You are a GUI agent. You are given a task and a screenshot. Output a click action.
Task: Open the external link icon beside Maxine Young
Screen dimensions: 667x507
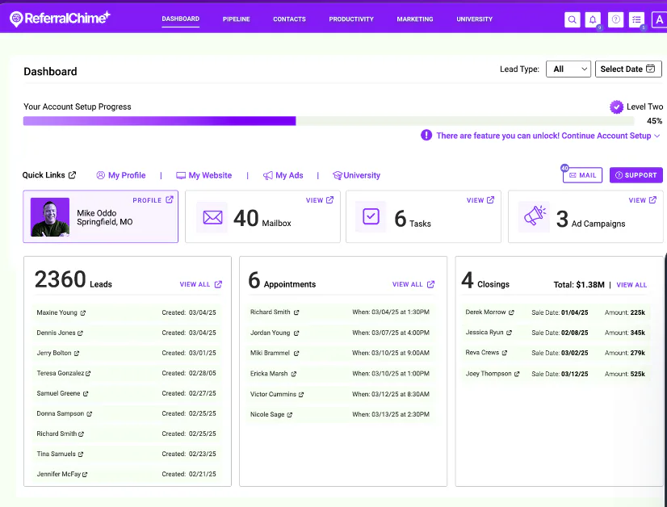83,313
